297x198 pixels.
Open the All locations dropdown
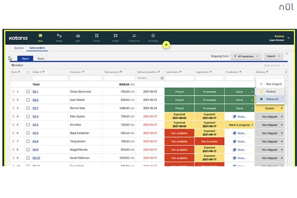(x=246, y=56)
